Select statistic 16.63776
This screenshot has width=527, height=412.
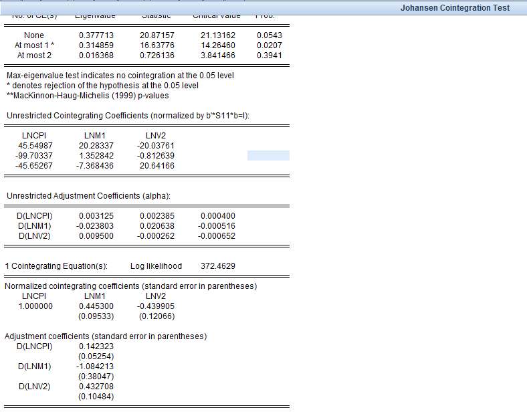click(x=157, y=45)
